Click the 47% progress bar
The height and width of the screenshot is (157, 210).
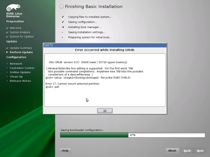coord(133,135)
